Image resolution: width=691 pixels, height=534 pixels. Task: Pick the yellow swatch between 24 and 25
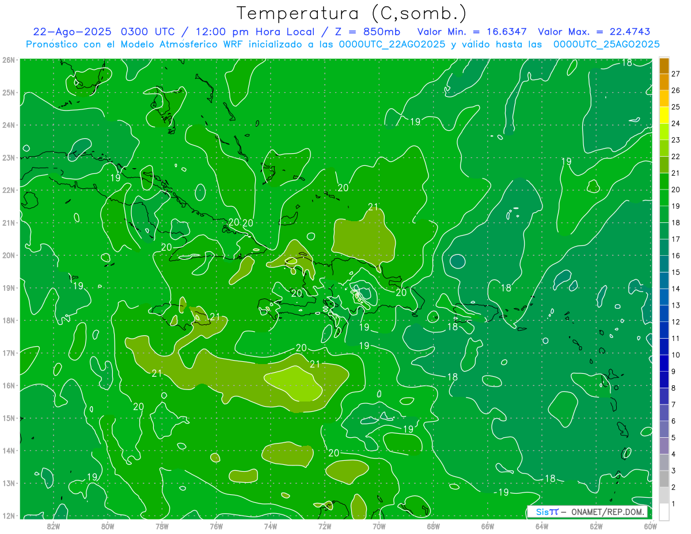pos(665,115)
